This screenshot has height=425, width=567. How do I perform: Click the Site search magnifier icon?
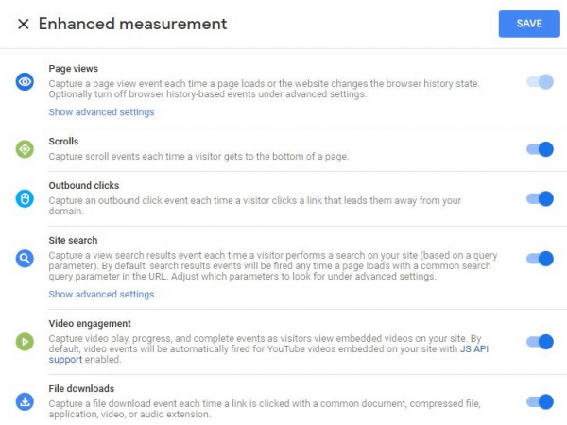coord(25,259)
